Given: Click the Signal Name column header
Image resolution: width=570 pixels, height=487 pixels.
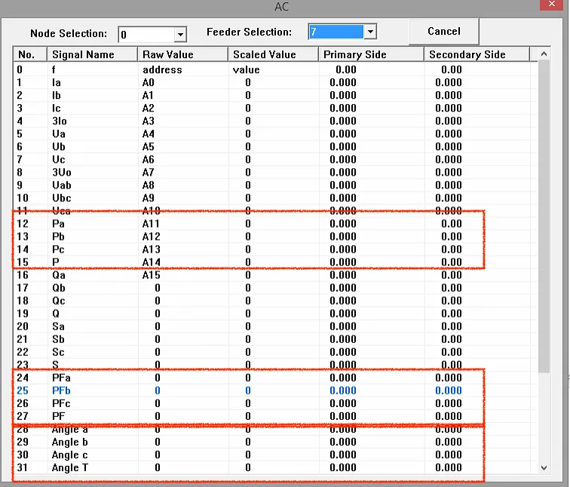Looking at the screenshot, I should [92, 54].
